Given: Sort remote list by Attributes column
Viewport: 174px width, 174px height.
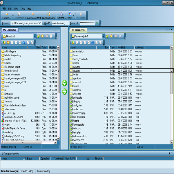Looking at the screenshot, I should coord(139,48).
